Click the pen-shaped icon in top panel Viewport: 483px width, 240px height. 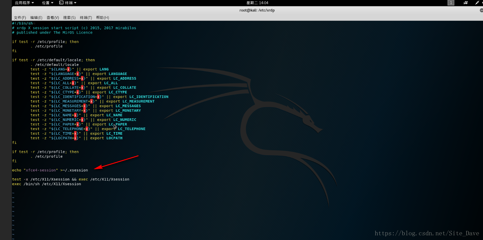(x=477, y=3)
